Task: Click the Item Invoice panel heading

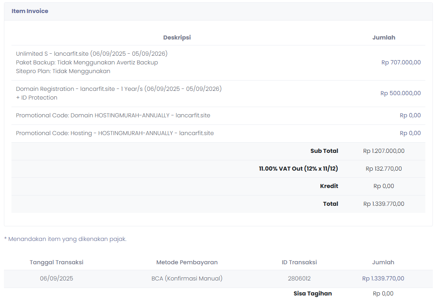Action: click(30, 11)
